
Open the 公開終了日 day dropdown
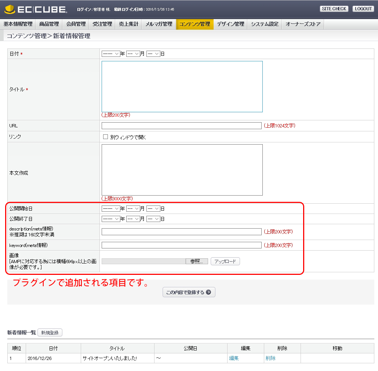click(x=153, y=219)
